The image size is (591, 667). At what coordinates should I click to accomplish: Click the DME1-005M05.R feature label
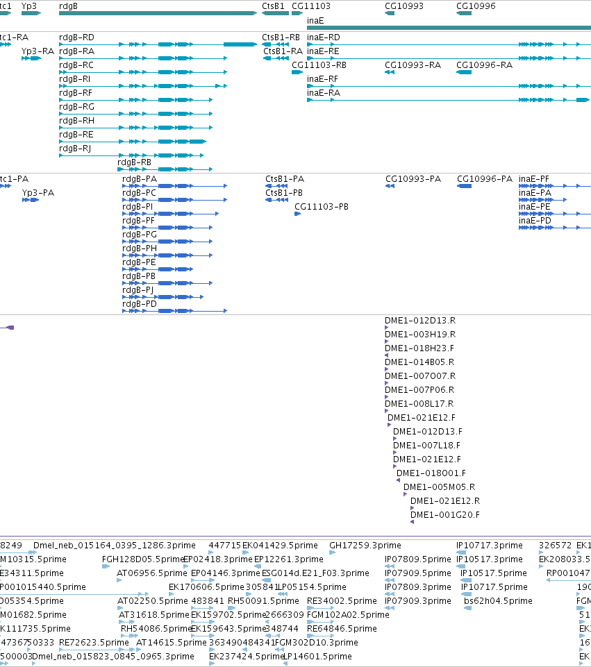(x=439, y=487)
